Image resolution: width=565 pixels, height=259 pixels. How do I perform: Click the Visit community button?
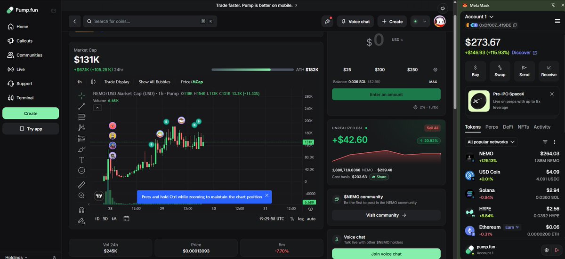click(386, 215)
